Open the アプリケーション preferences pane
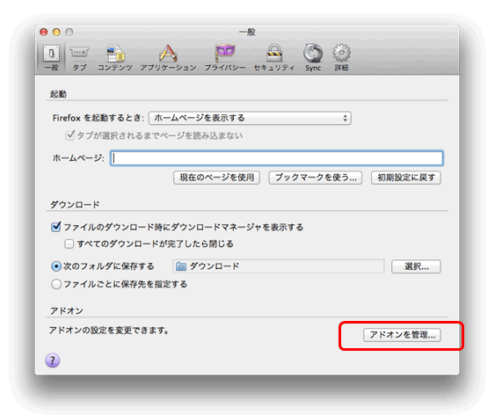495x415 pixels. tap(168, 57)
